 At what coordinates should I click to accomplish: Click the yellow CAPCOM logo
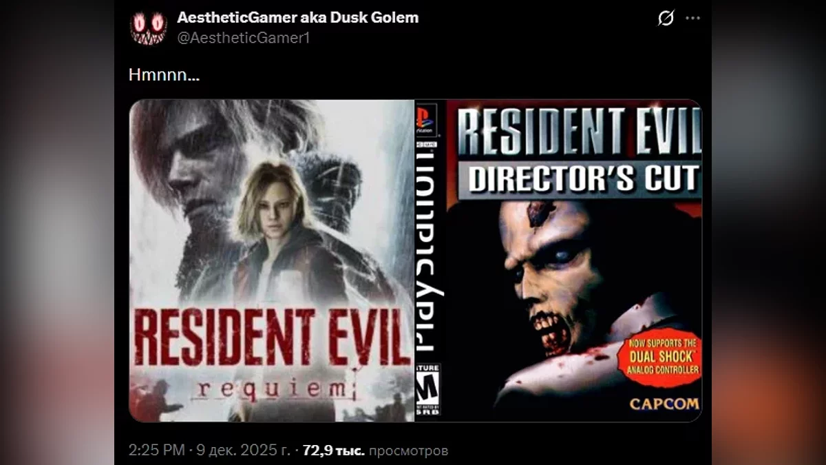664,404
